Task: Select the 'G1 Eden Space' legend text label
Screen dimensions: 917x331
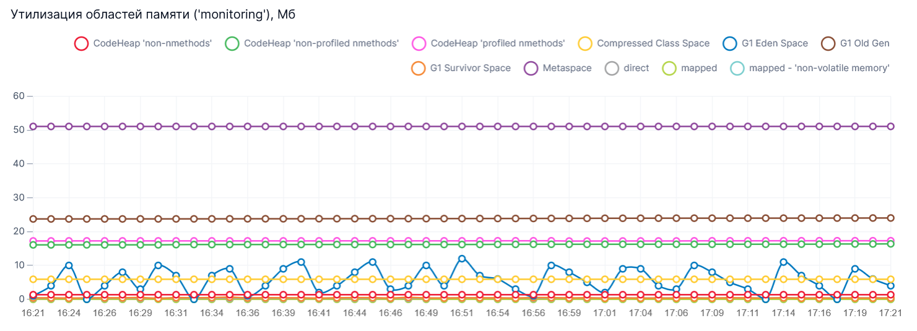Action: pyautogui.click(x=774, y=44)
